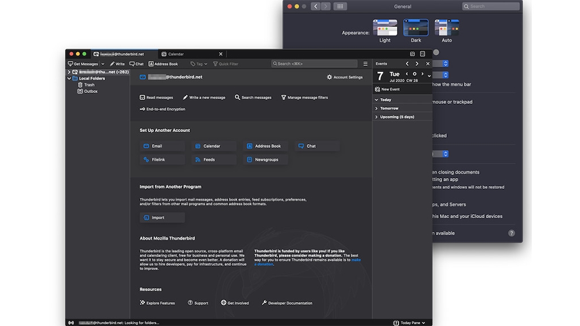The height and width of the screenshot is (326, 580).
Task: Go to next day in Today Pane
Action: coord(423,74)
